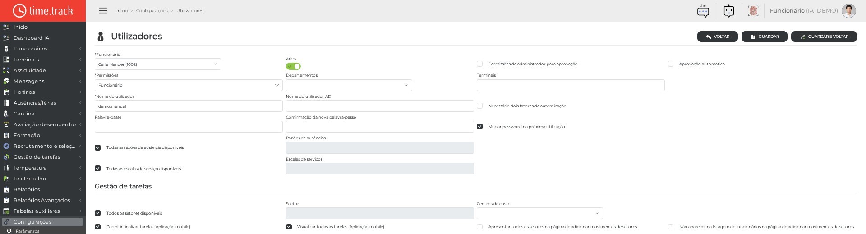The width and height of the screenshot is (866, 234).
Task: Click the Temperatura sidebar icon
Action: [x=6, y=168]
